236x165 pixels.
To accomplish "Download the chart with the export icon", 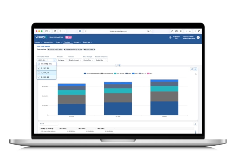I will (196, 74).
